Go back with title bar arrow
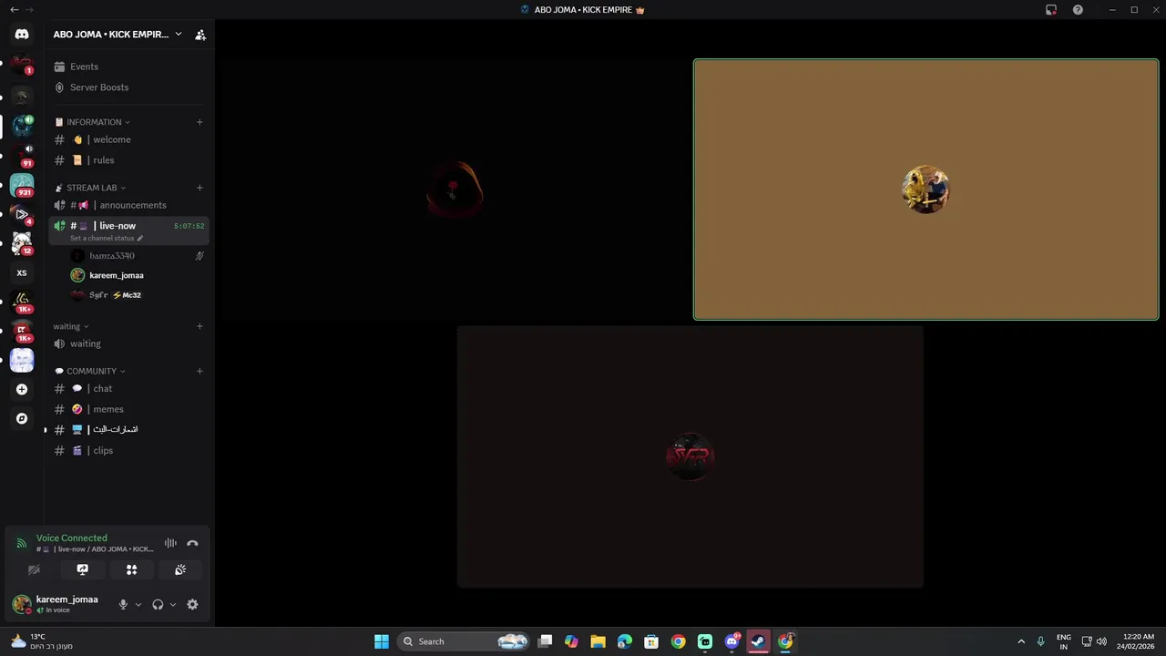1166x656 pixels. pos(14,9)
